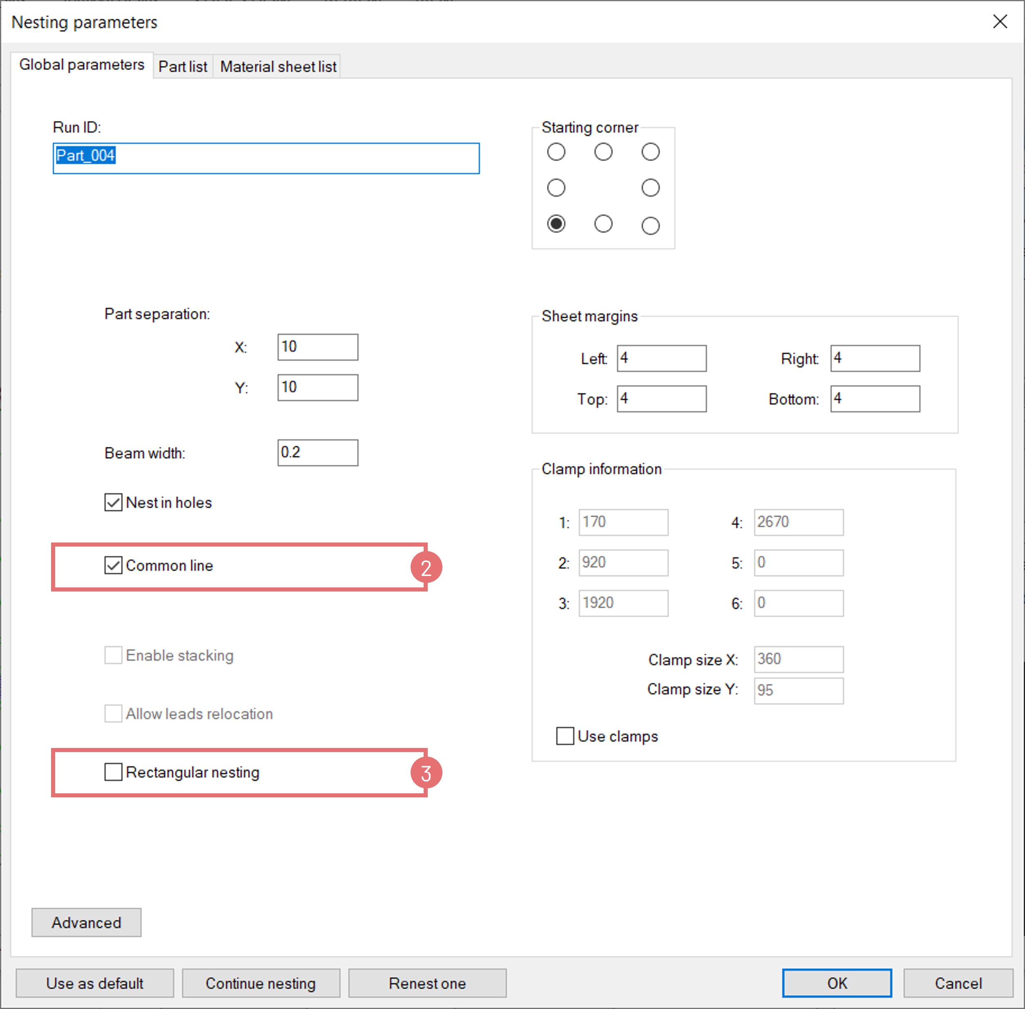Enable Rectangular nesting checkbox
The width and height of the screenshot is (1025, 1009).
(x=114, y=772)
